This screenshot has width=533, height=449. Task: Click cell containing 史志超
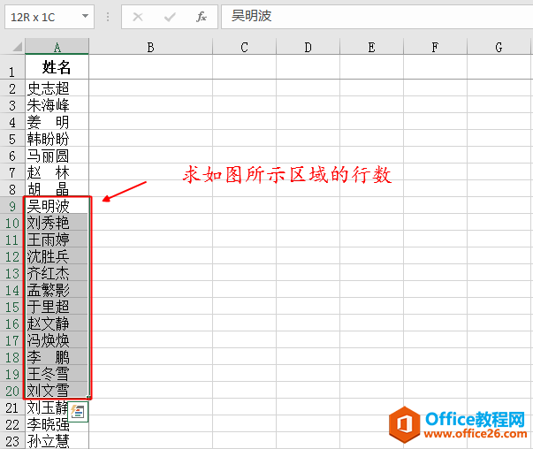click(x=57, y=88)
